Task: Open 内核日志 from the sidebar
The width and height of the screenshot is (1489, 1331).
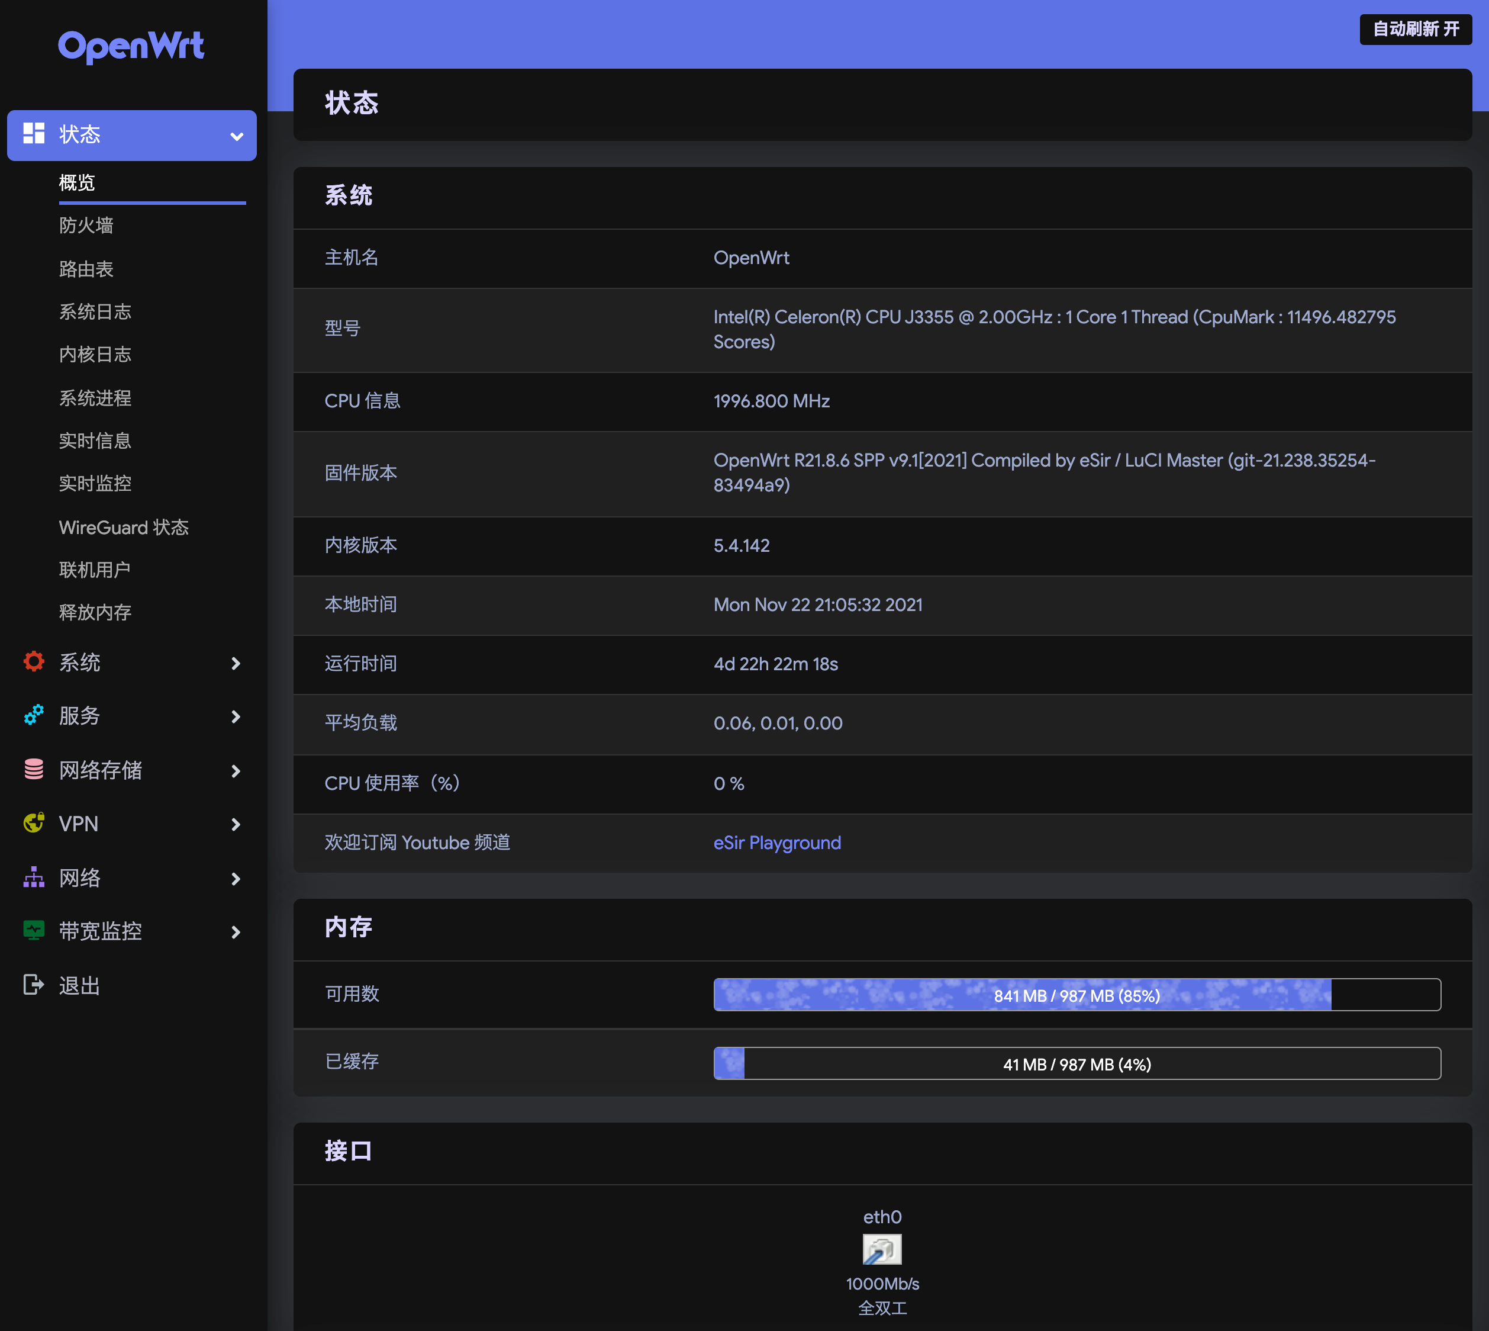Action: click(x=95, y=355)
